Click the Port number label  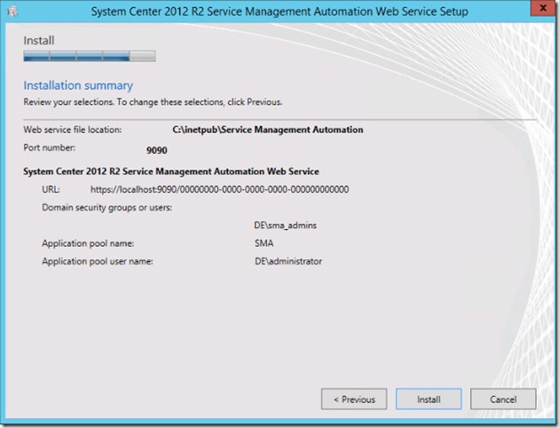(49, 147)
